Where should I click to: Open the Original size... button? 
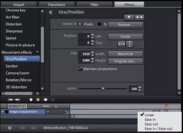point(126,61)
